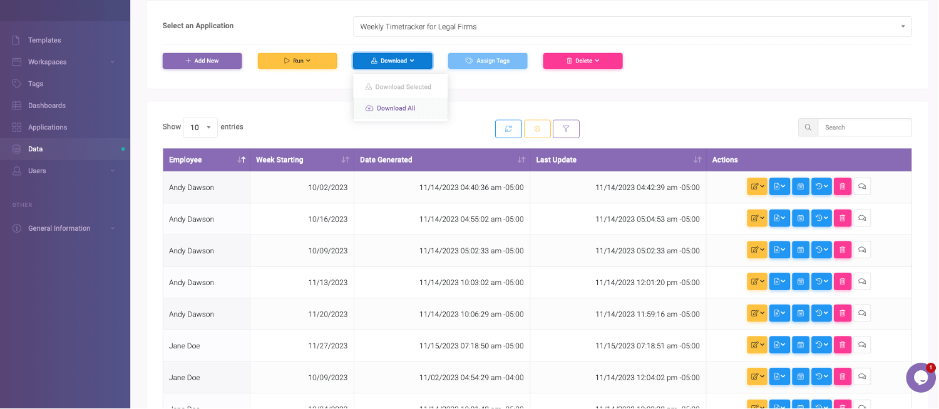
Task: Open edit menu for Andy Dawson 10/02/2023 row
Action: point(757,186)
